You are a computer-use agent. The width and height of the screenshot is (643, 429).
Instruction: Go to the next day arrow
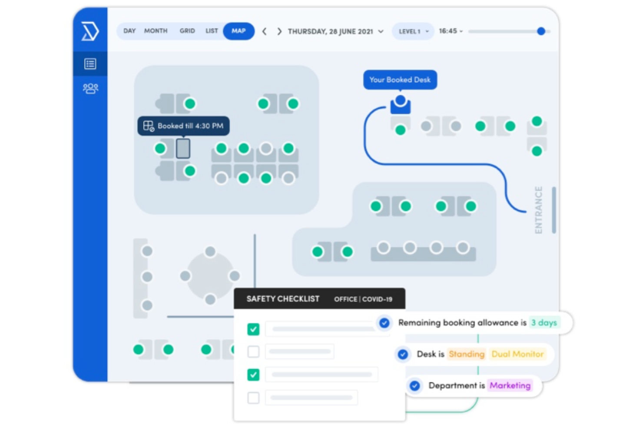pos(279,31)
